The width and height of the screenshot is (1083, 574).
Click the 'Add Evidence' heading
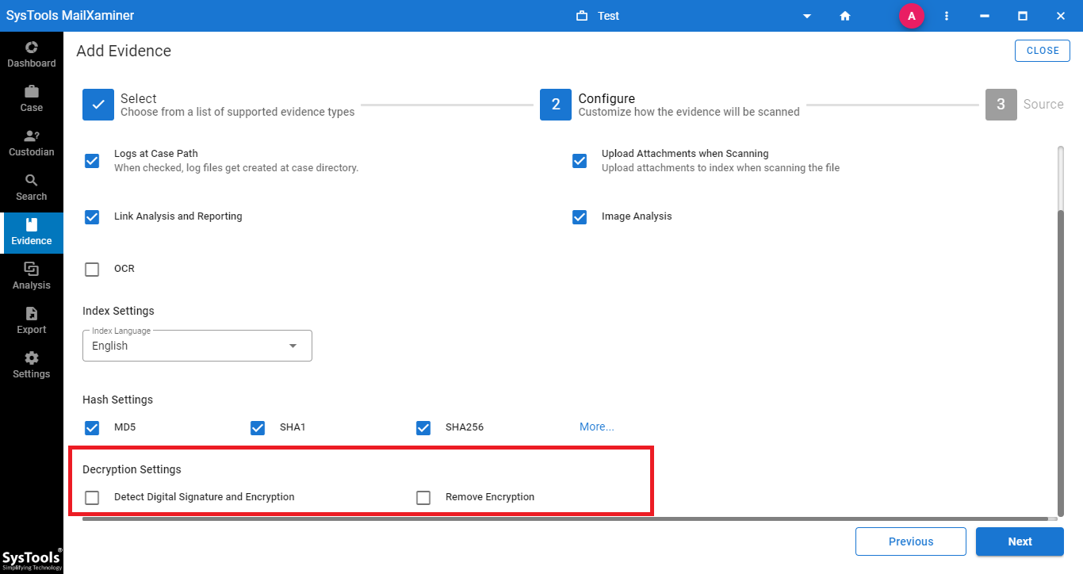click(x=124, y=51)
